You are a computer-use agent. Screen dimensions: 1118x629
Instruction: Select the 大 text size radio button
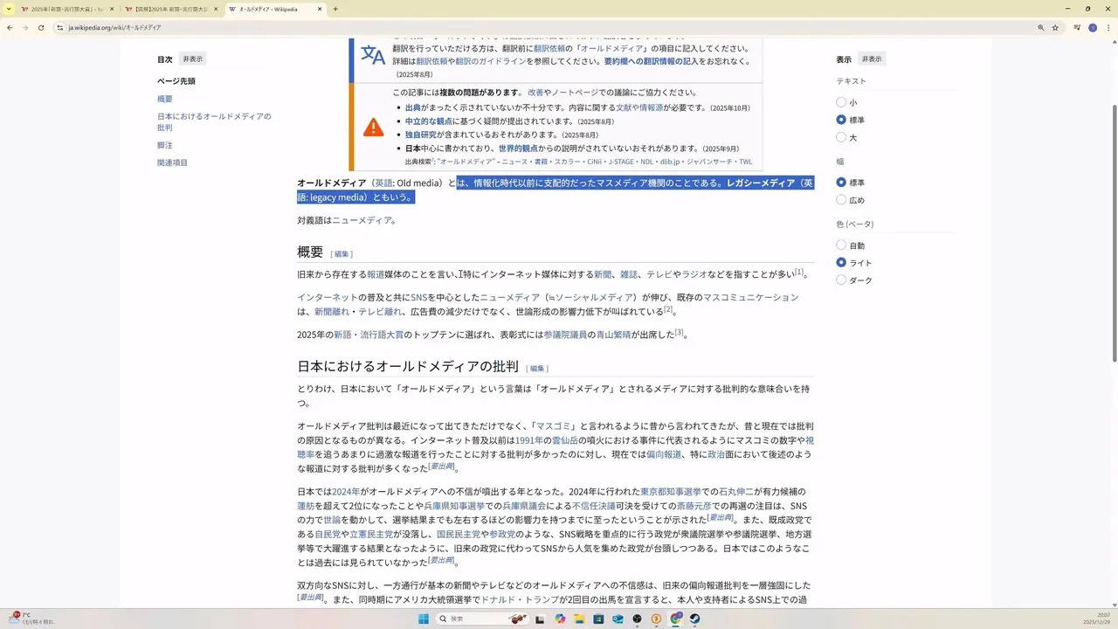(x=841, y=137)
